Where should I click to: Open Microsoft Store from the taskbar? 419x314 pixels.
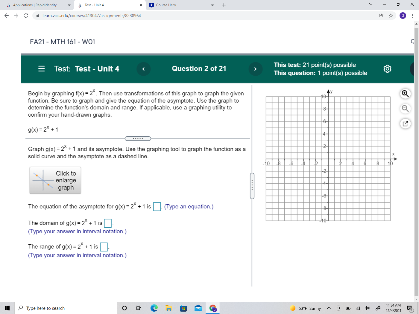tap(183, 308)
